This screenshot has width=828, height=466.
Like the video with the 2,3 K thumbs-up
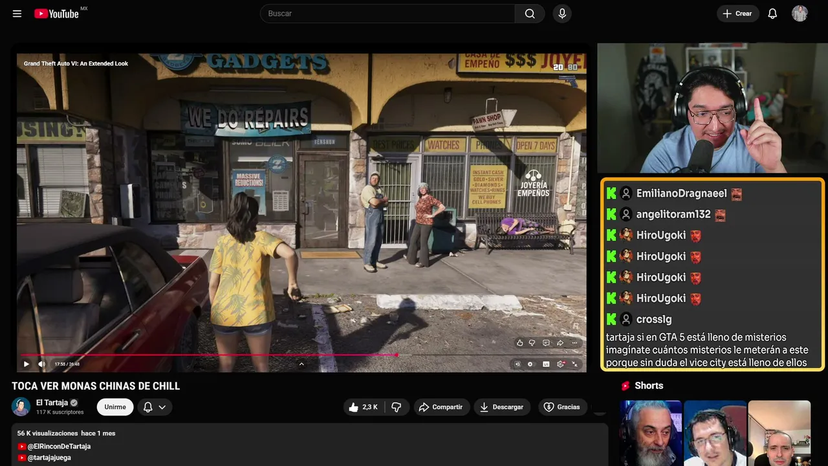point(364,407)
